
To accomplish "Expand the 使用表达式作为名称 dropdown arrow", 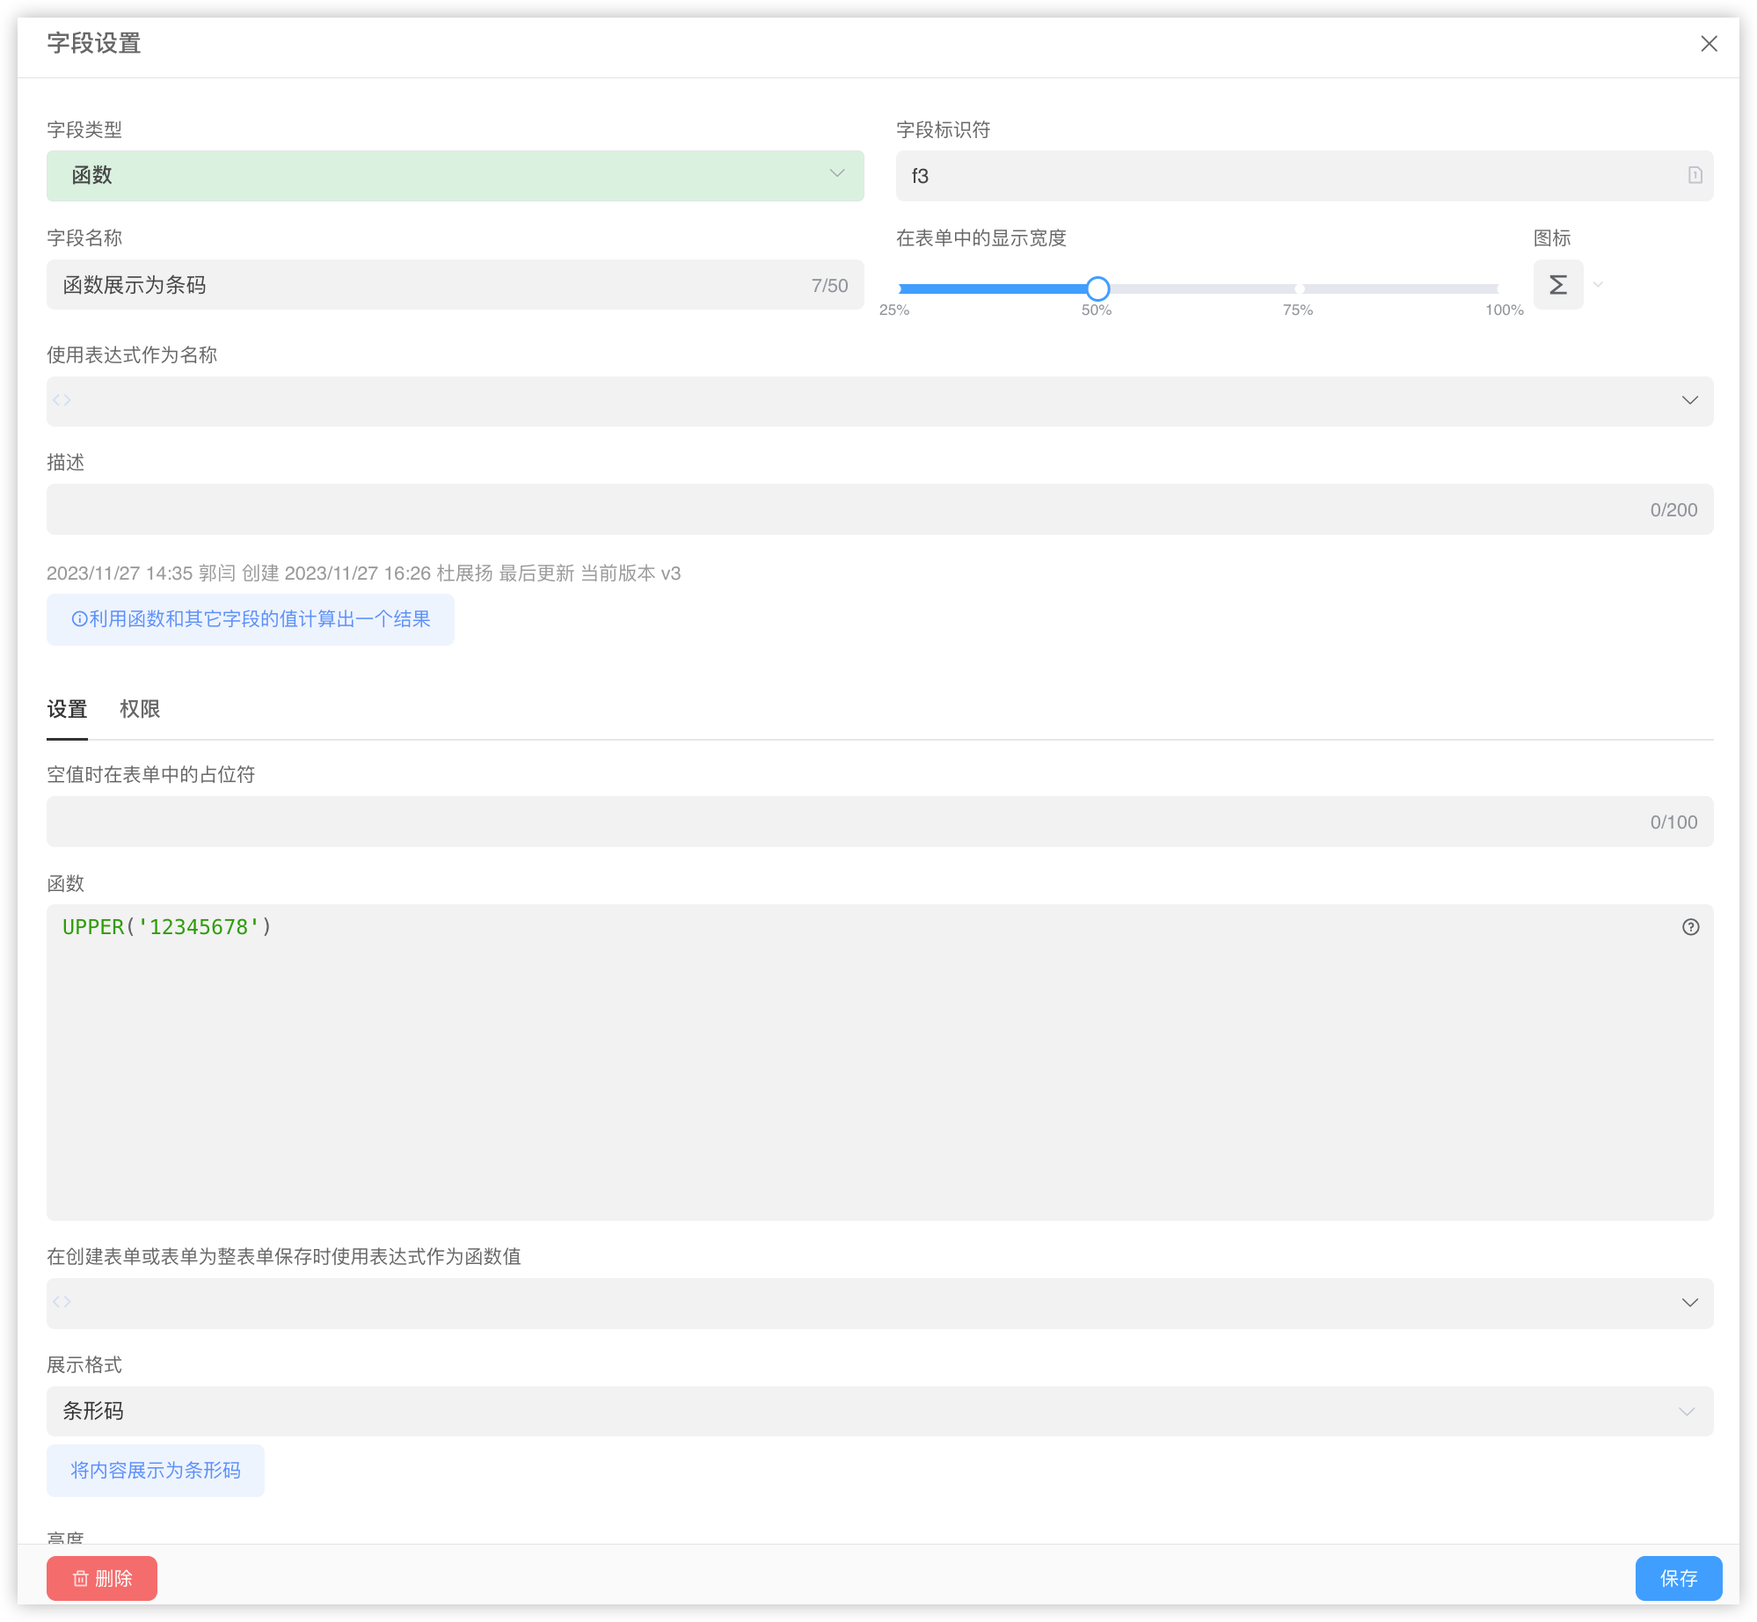I will [1689, 401].
